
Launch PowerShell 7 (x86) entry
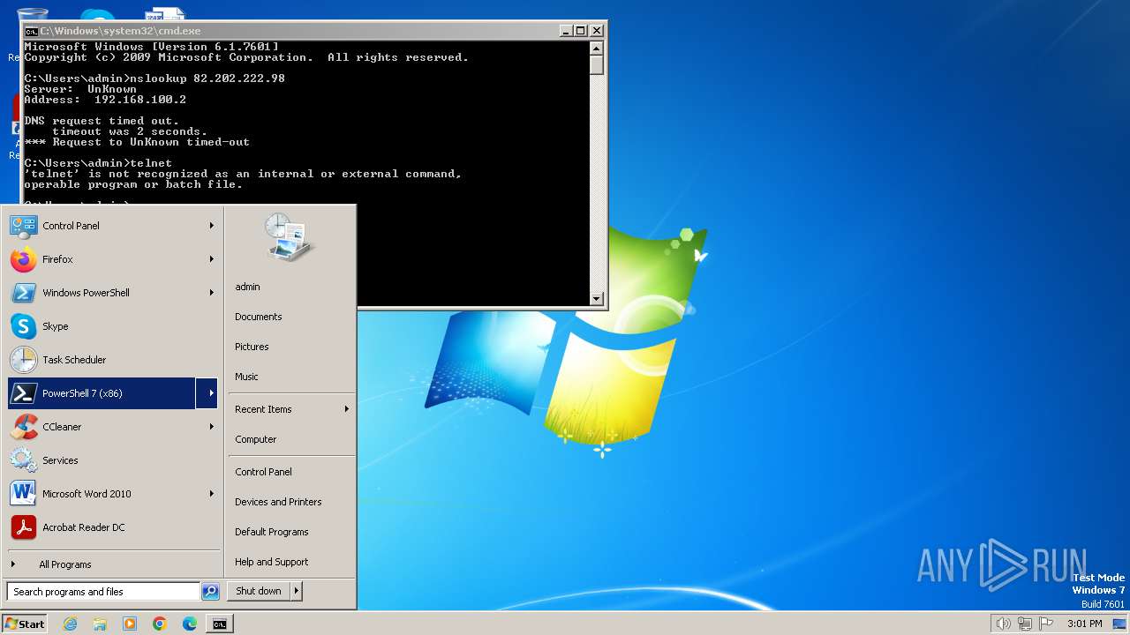102,393
